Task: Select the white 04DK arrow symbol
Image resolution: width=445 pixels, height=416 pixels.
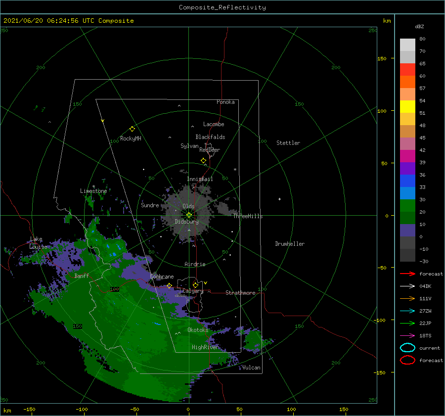Action: tap(407, 286)
